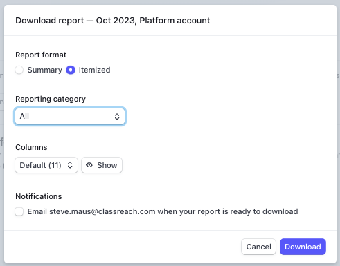
Task: Click the Itemized option label text
Action: [x=95, y=70]
